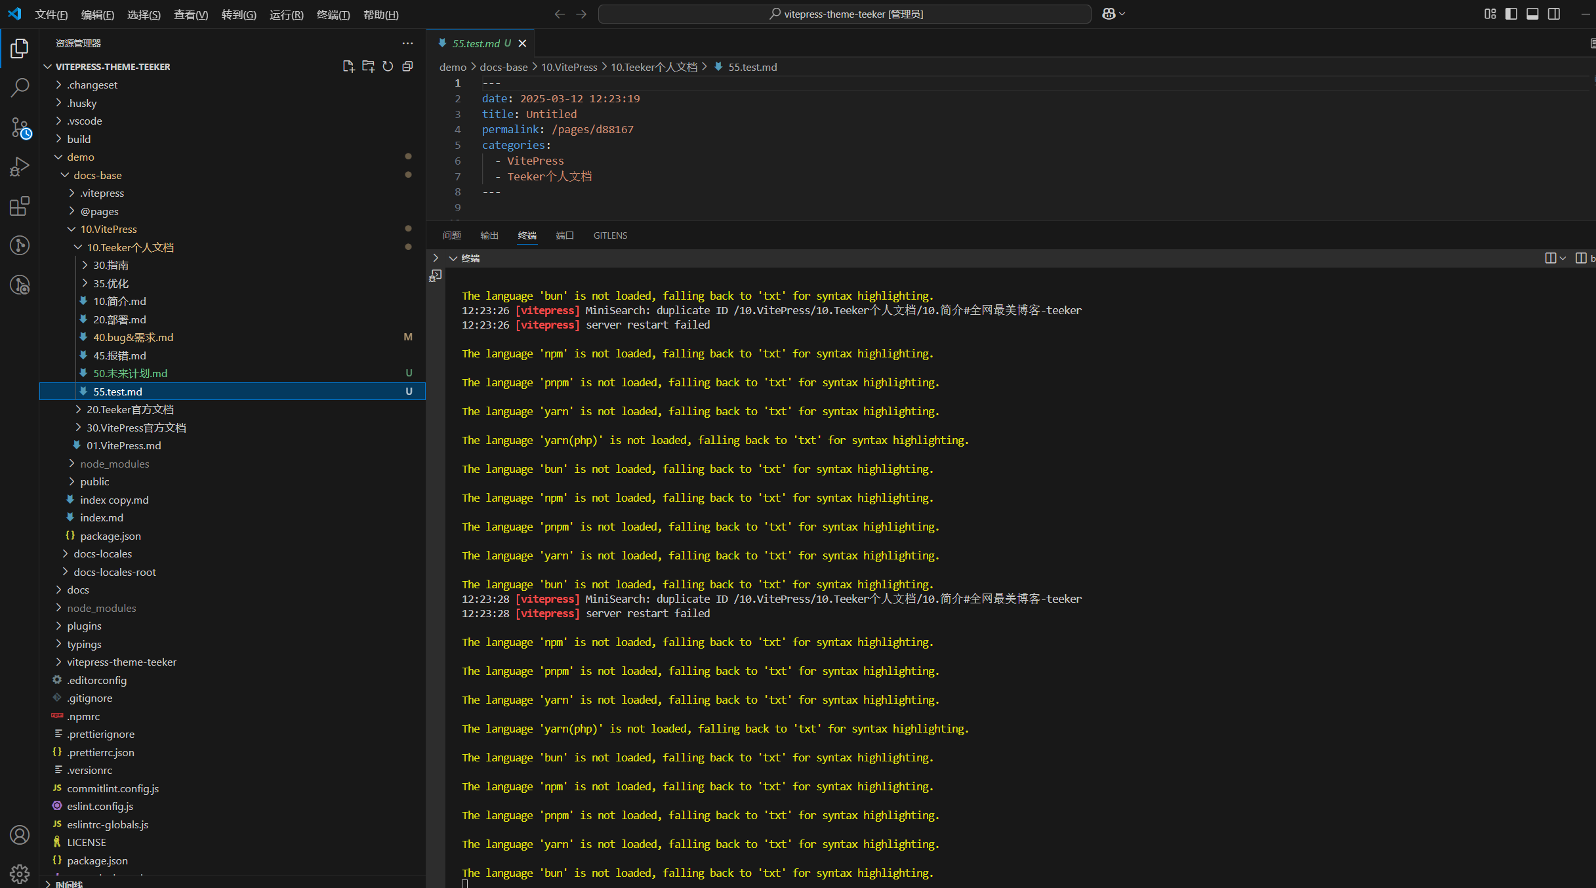Open Source Control view
The image size is (1596, 888).
click(20, 127)
